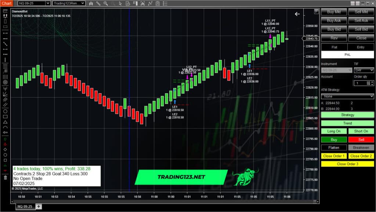
Task: Add a new tab with plus button
Action: (x=39, y=207)
